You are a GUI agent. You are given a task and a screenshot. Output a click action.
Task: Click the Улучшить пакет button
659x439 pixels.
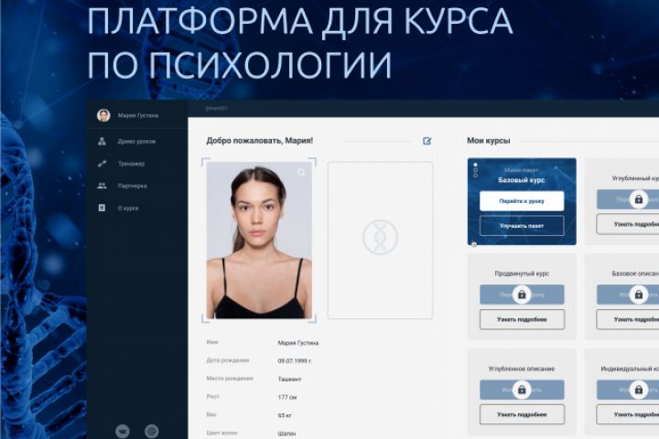tap(522, 226)
